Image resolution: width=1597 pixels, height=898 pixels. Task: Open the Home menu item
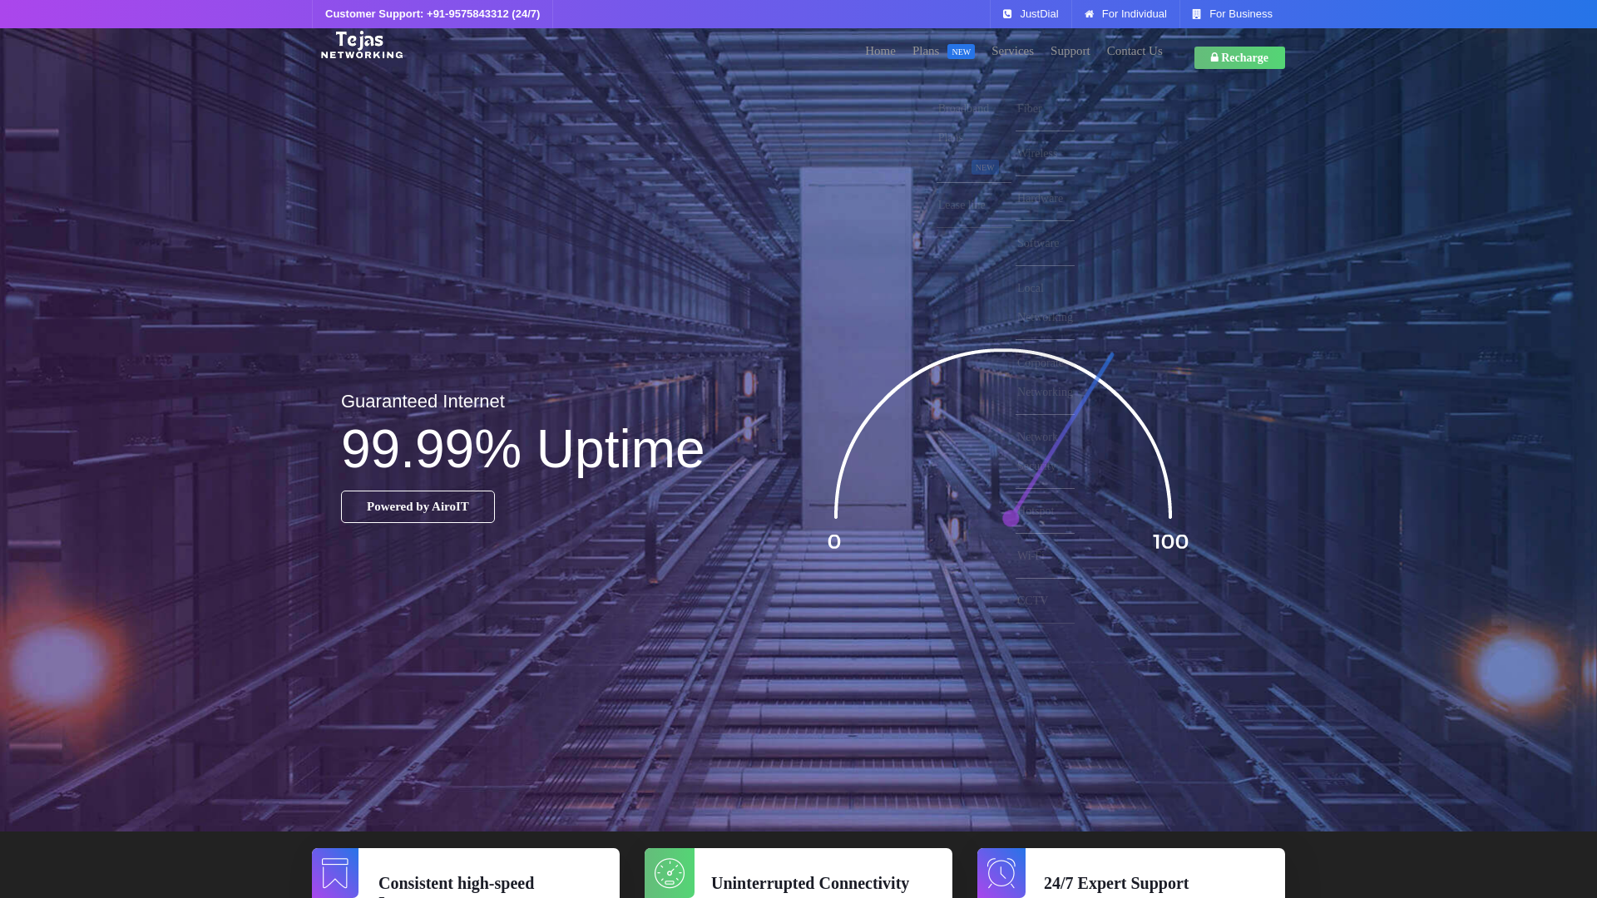(x=880, y=51)
